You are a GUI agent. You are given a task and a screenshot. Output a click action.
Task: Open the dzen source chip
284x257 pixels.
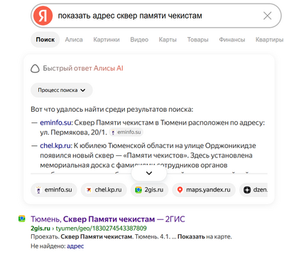tap(253, 190)
